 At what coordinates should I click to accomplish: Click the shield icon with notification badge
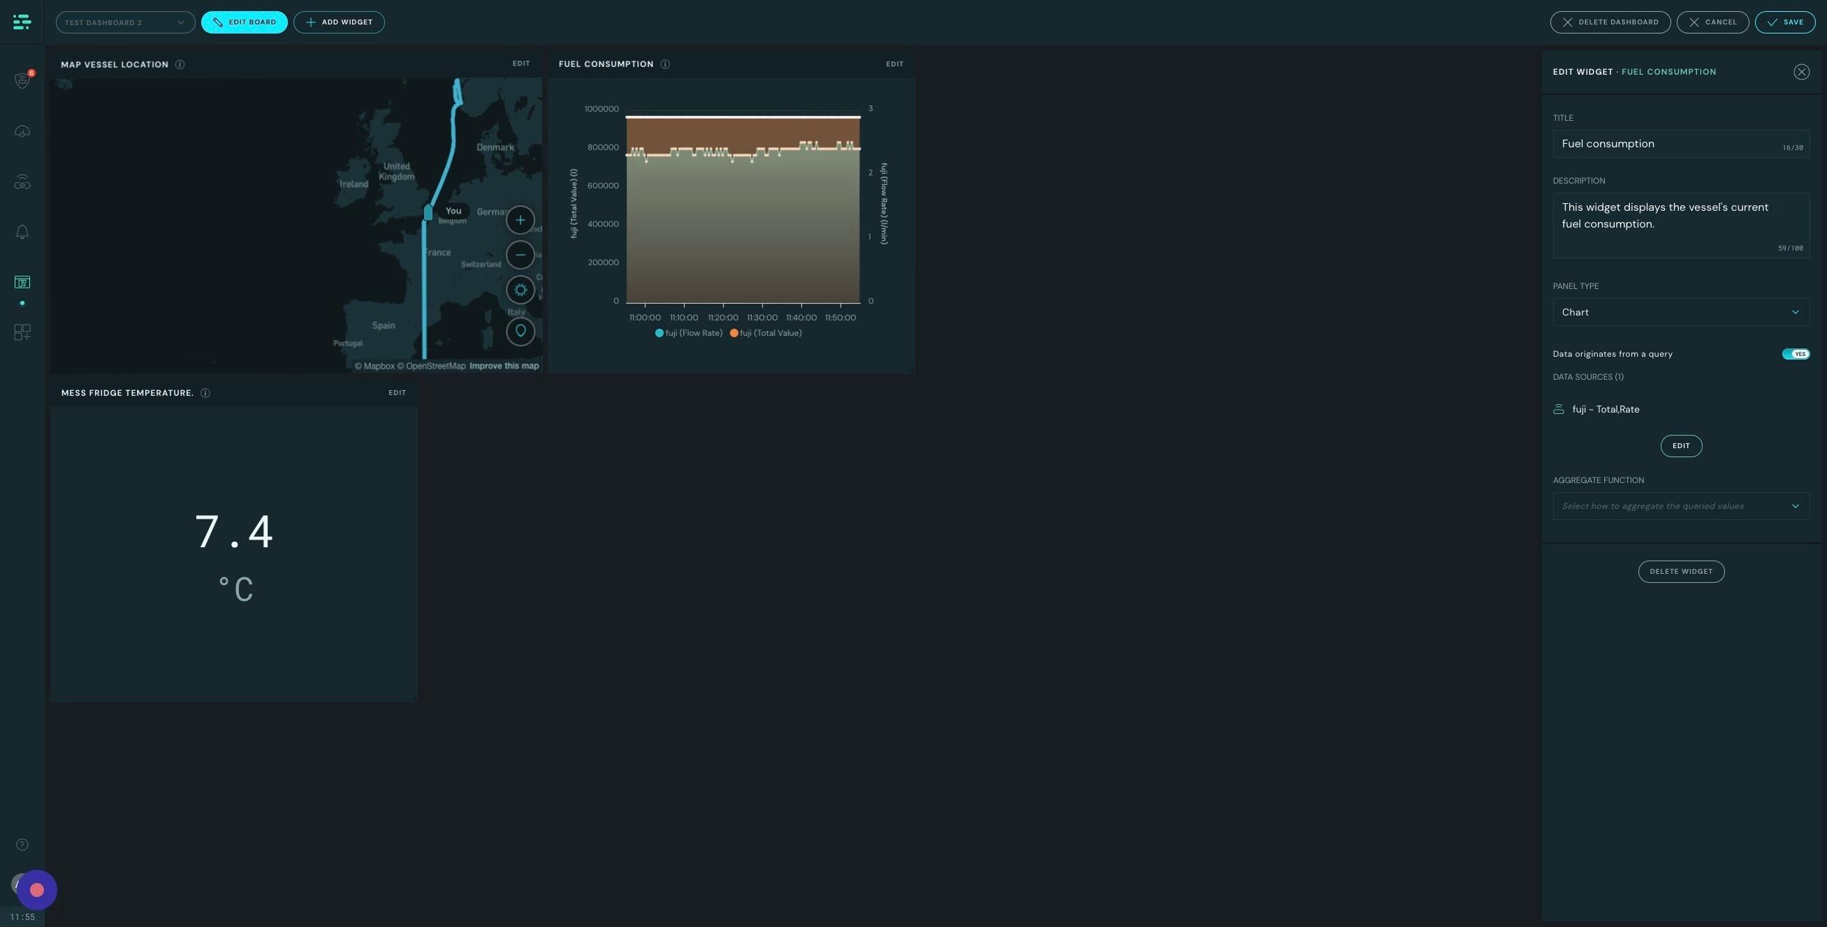(x=22, y=80)
